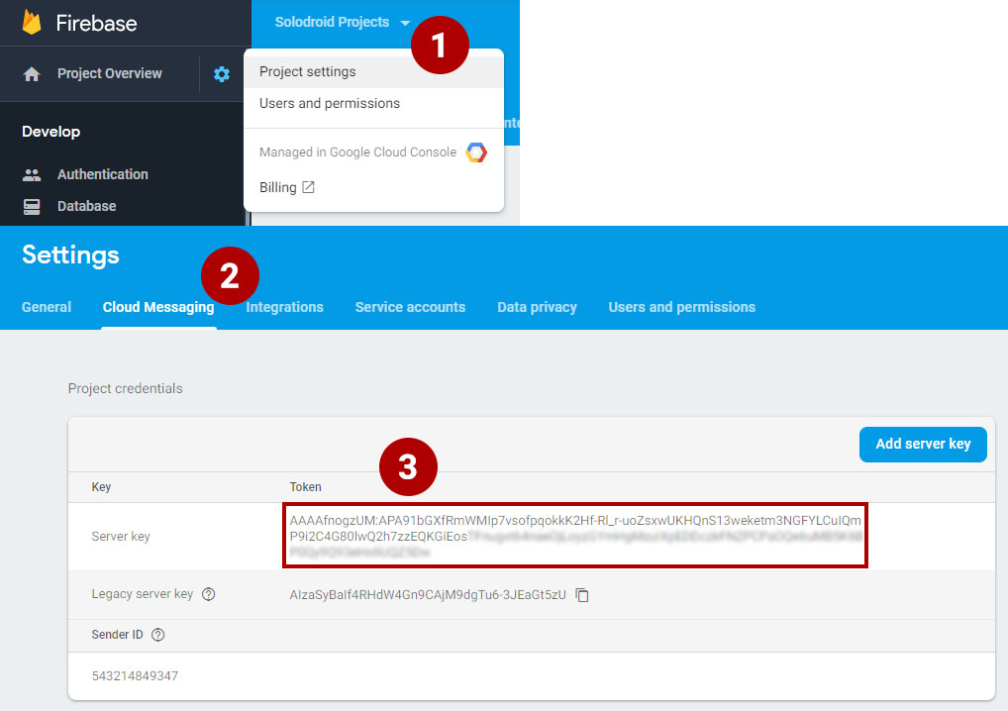1008x711 pixels.
Task: Click the Database sidebar icon
Action: click(32, 206)
